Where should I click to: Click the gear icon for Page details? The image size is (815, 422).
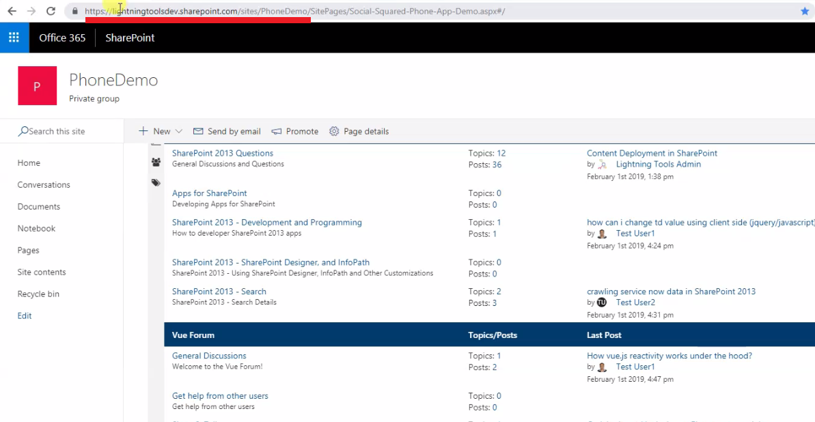(x=334, y=132)
